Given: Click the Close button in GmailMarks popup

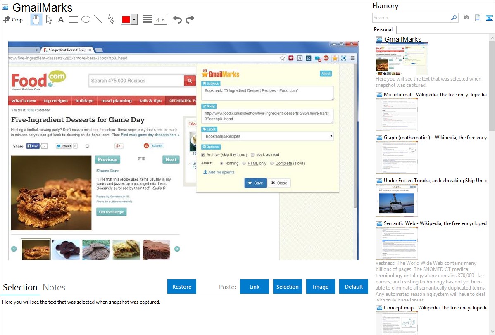Looking at the screenshot, I should pyautogui.click(x=279, y=183).
